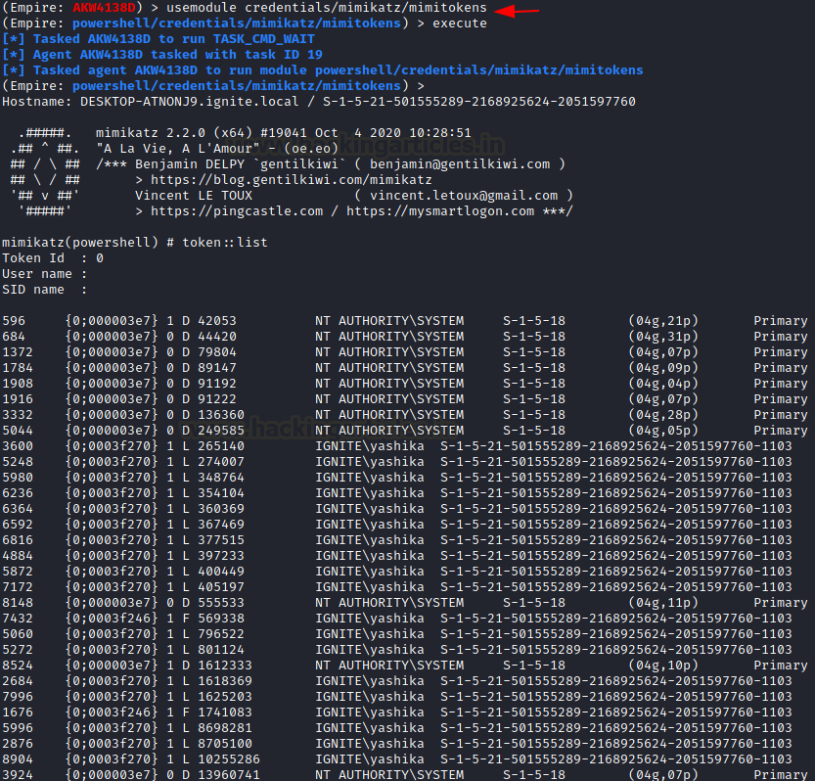Select token row 8524 with value 1612333
815x781 pixels.
tap(405, 666)
